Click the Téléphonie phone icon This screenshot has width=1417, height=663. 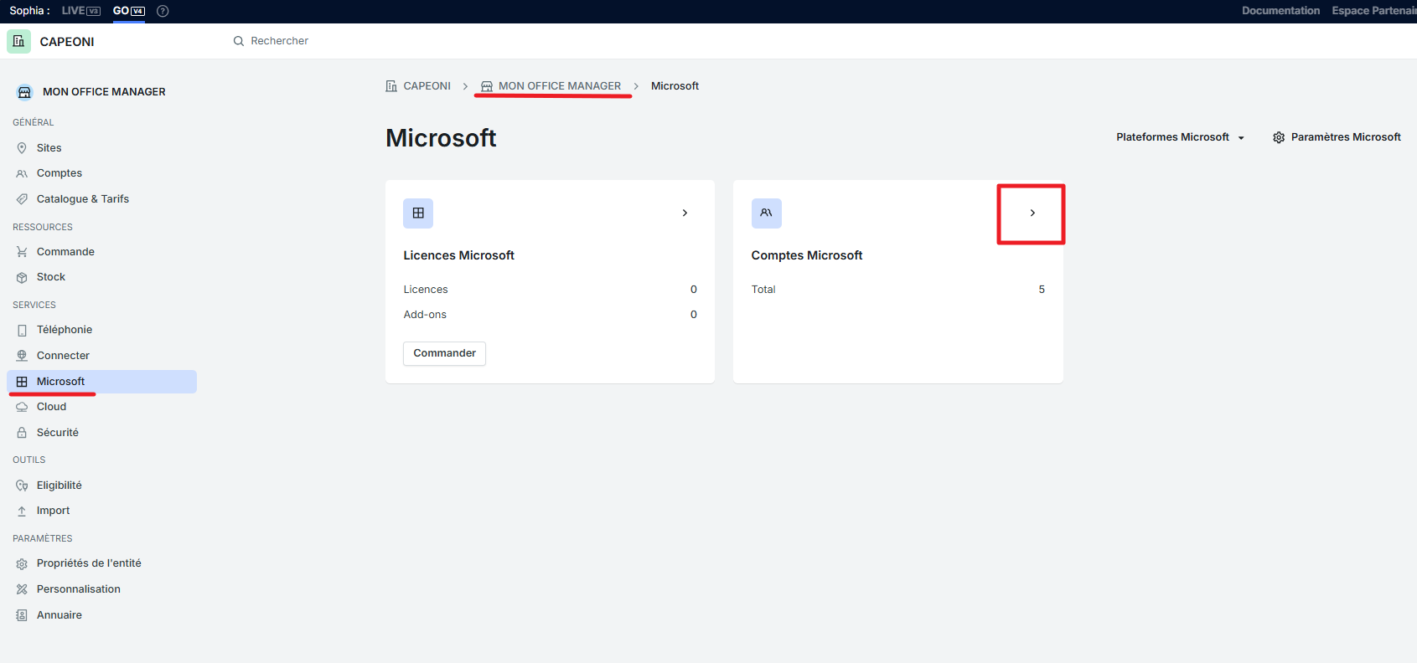pyautogui.click(x=22, y=330)
